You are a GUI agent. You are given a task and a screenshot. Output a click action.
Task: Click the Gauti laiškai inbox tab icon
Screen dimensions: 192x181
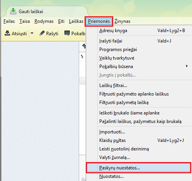pyautogui.click(x=13, y=11)
